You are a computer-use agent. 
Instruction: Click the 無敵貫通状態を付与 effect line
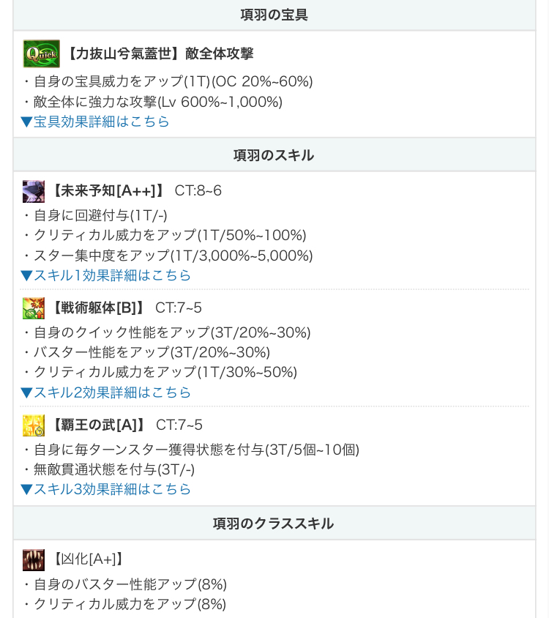[x=108, y=469]
